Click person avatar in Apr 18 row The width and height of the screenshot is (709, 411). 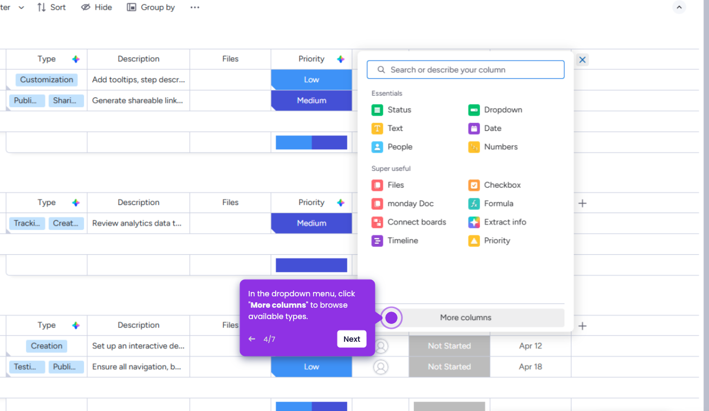click(x=381, y=367)
